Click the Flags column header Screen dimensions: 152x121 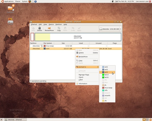point(115,43)
